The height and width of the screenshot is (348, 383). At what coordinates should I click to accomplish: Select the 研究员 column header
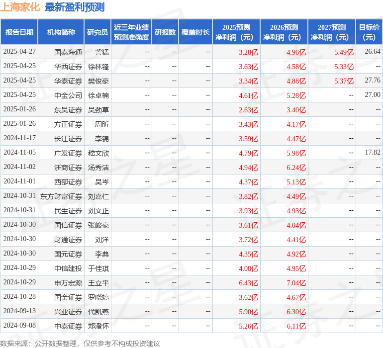click(97, 32)
